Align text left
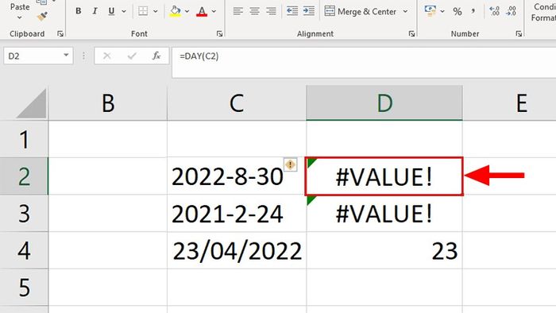Viewport: 556px width, 313px height. pos(237,11)
